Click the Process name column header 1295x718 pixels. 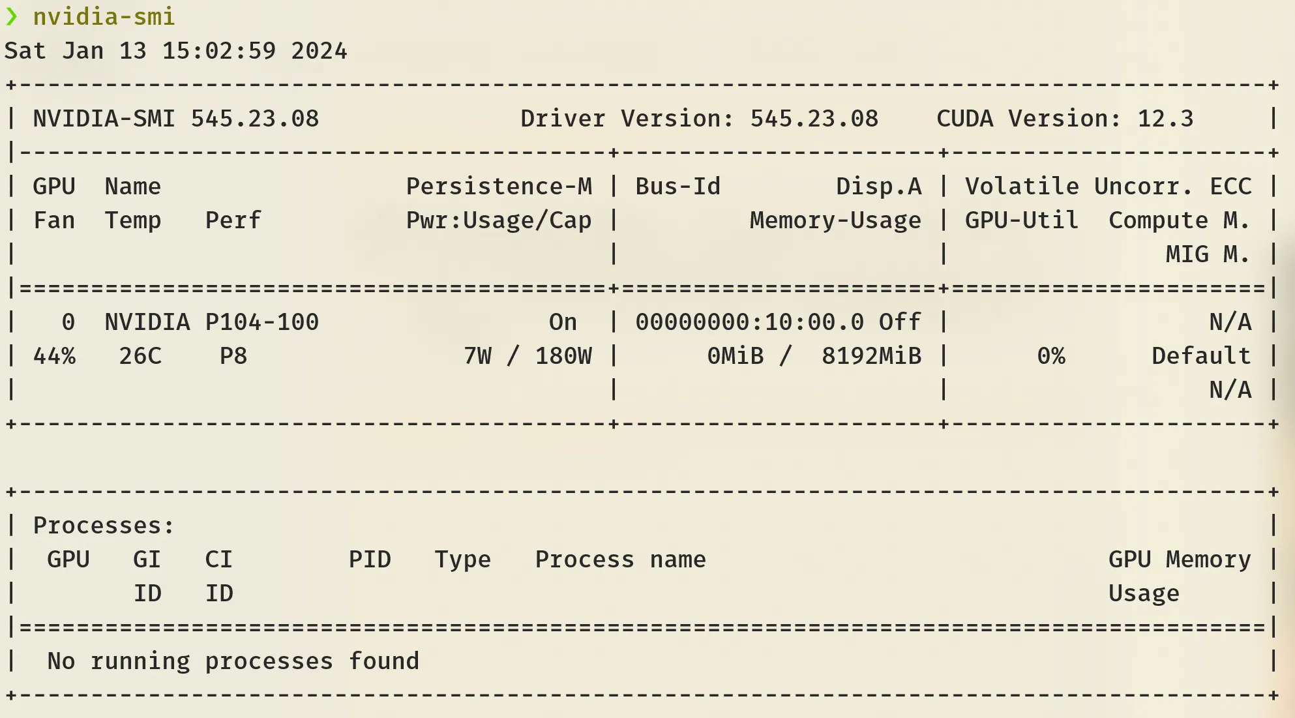click(x=620, y=560)
